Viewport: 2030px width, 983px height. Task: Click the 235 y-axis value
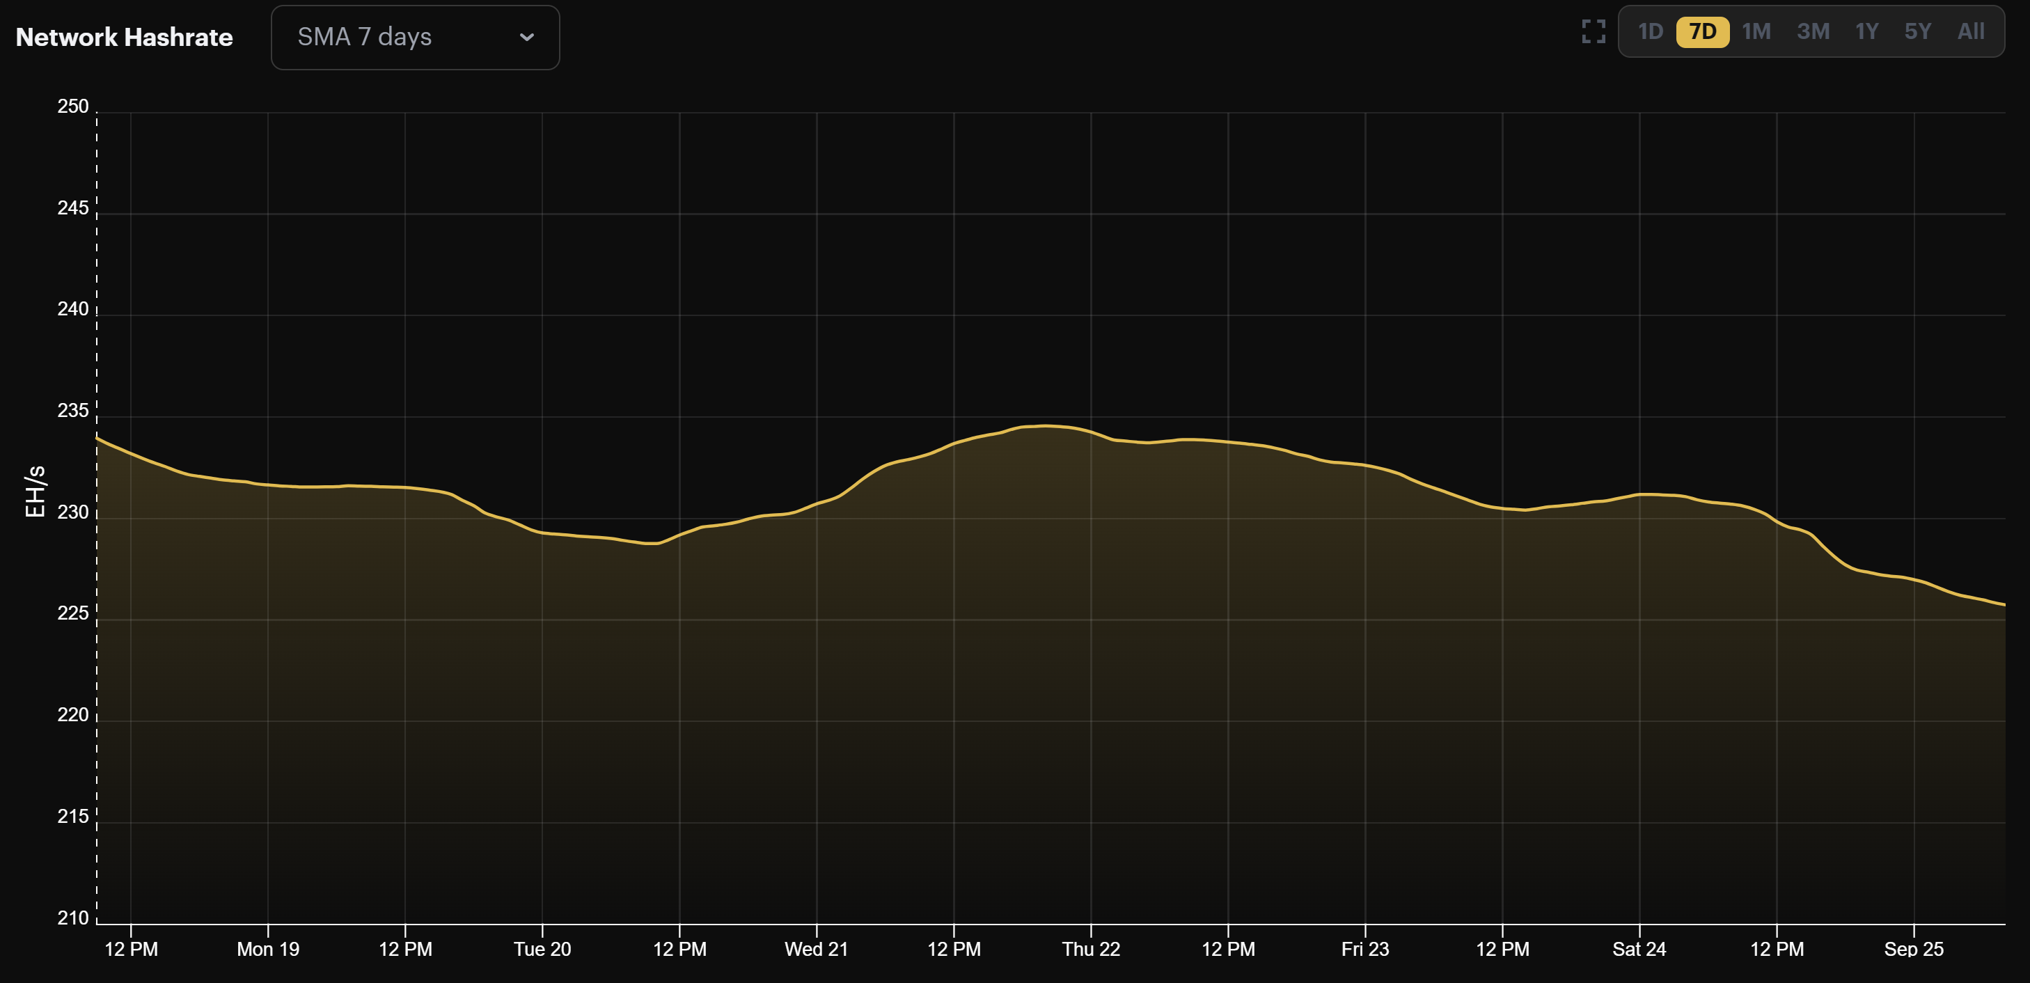pos(72,411)
